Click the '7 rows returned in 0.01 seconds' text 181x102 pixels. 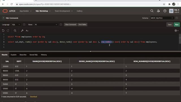coord(14,97)
